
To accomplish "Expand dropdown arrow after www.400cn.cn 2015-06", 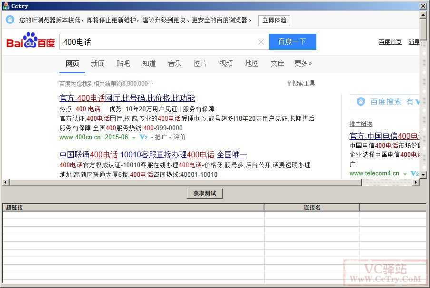I will tap(134, 137).
